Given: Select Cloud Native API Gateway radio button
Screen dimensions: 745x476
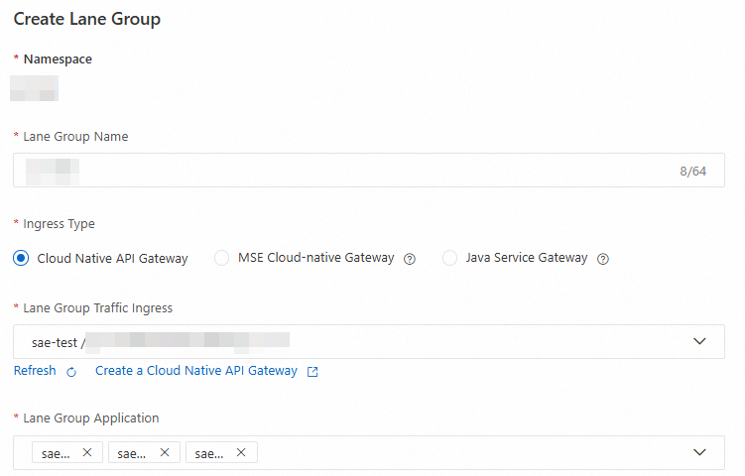Looking at the screenshot, I should [21, 258].
